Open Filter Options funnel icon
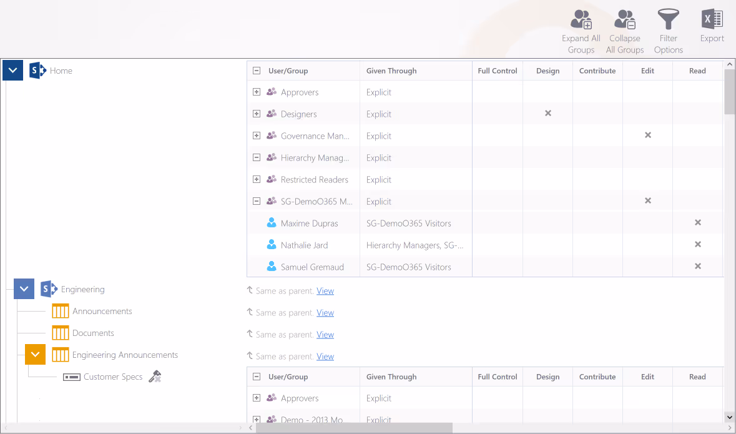 669,19
